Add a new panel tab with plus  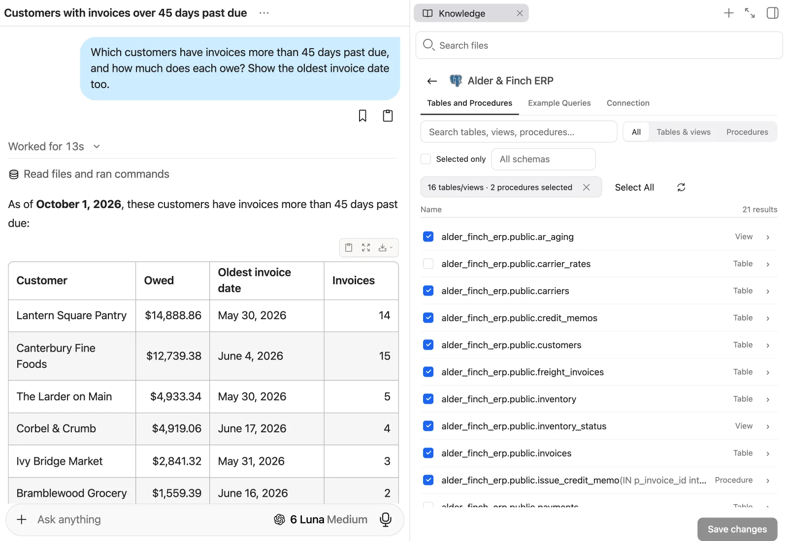729,13
